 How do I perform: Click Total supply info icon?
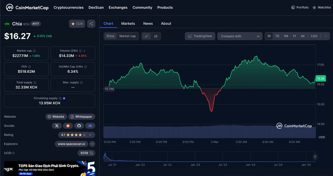(x=35, y=82)
